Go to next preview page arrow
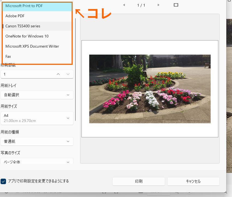This screenshot has height=197, width=232. point(158,5)
